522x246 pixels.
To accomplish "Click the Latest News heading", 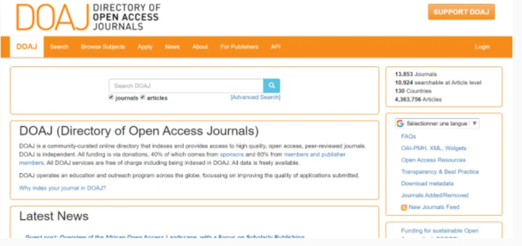I will coord(54,216).
